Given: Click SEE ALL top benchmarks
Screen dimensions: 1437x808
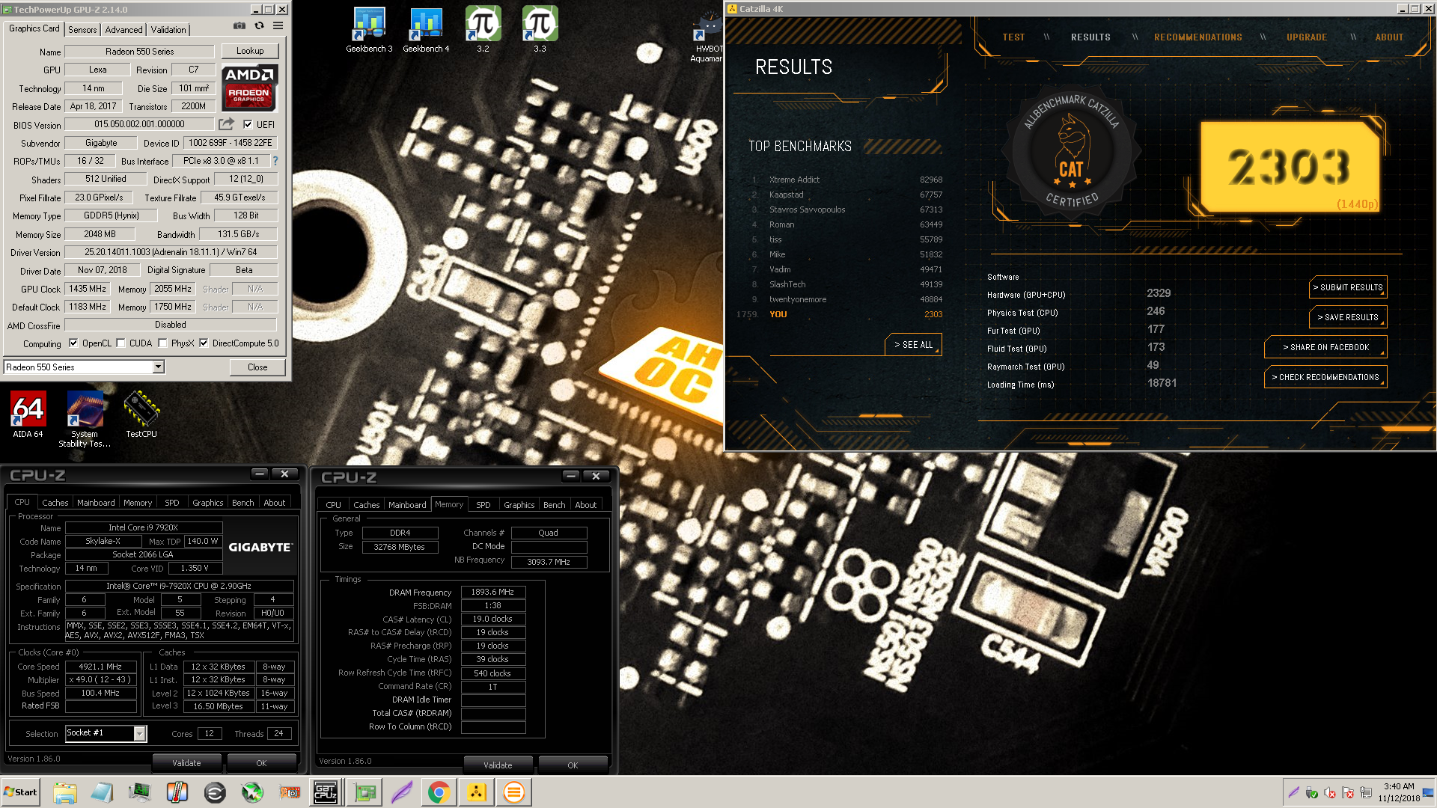Looking at the screenshot, I should [913, 345].
